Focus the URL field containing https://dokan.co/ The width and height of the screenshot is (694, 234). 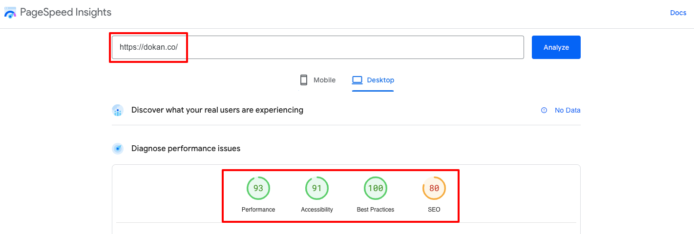317,47
